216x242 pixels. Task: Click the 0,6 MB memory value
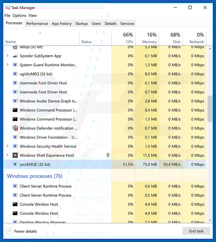point(151,186)
